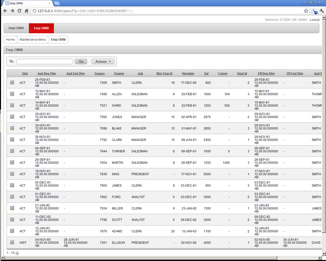Click the edit icon beside SCOTT's row
Image resolution: width=326 pixels, height=261 pixels.
[x=12, y=219]
